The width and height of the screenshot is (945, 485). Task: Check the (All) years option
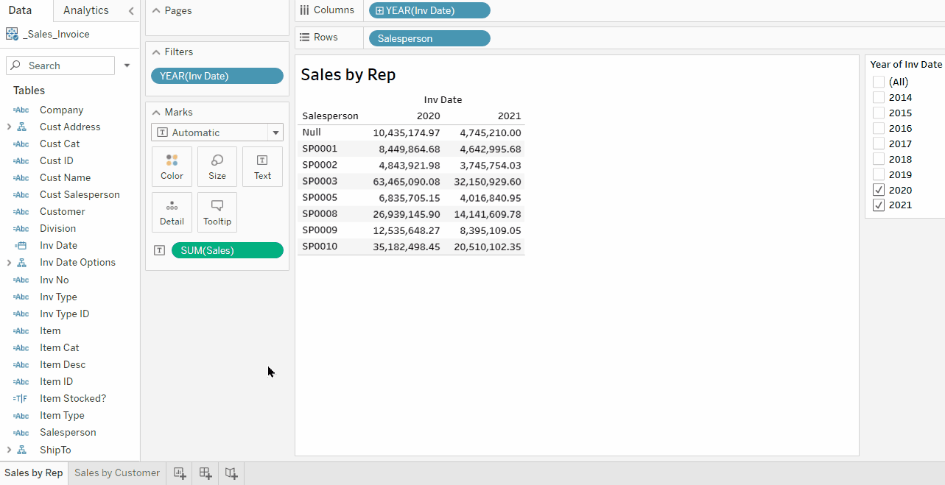(x=878, y=82)
